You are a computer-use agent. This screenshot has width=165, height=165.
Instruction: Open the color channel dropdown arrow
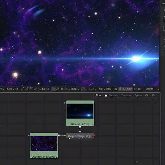[86, 89]
